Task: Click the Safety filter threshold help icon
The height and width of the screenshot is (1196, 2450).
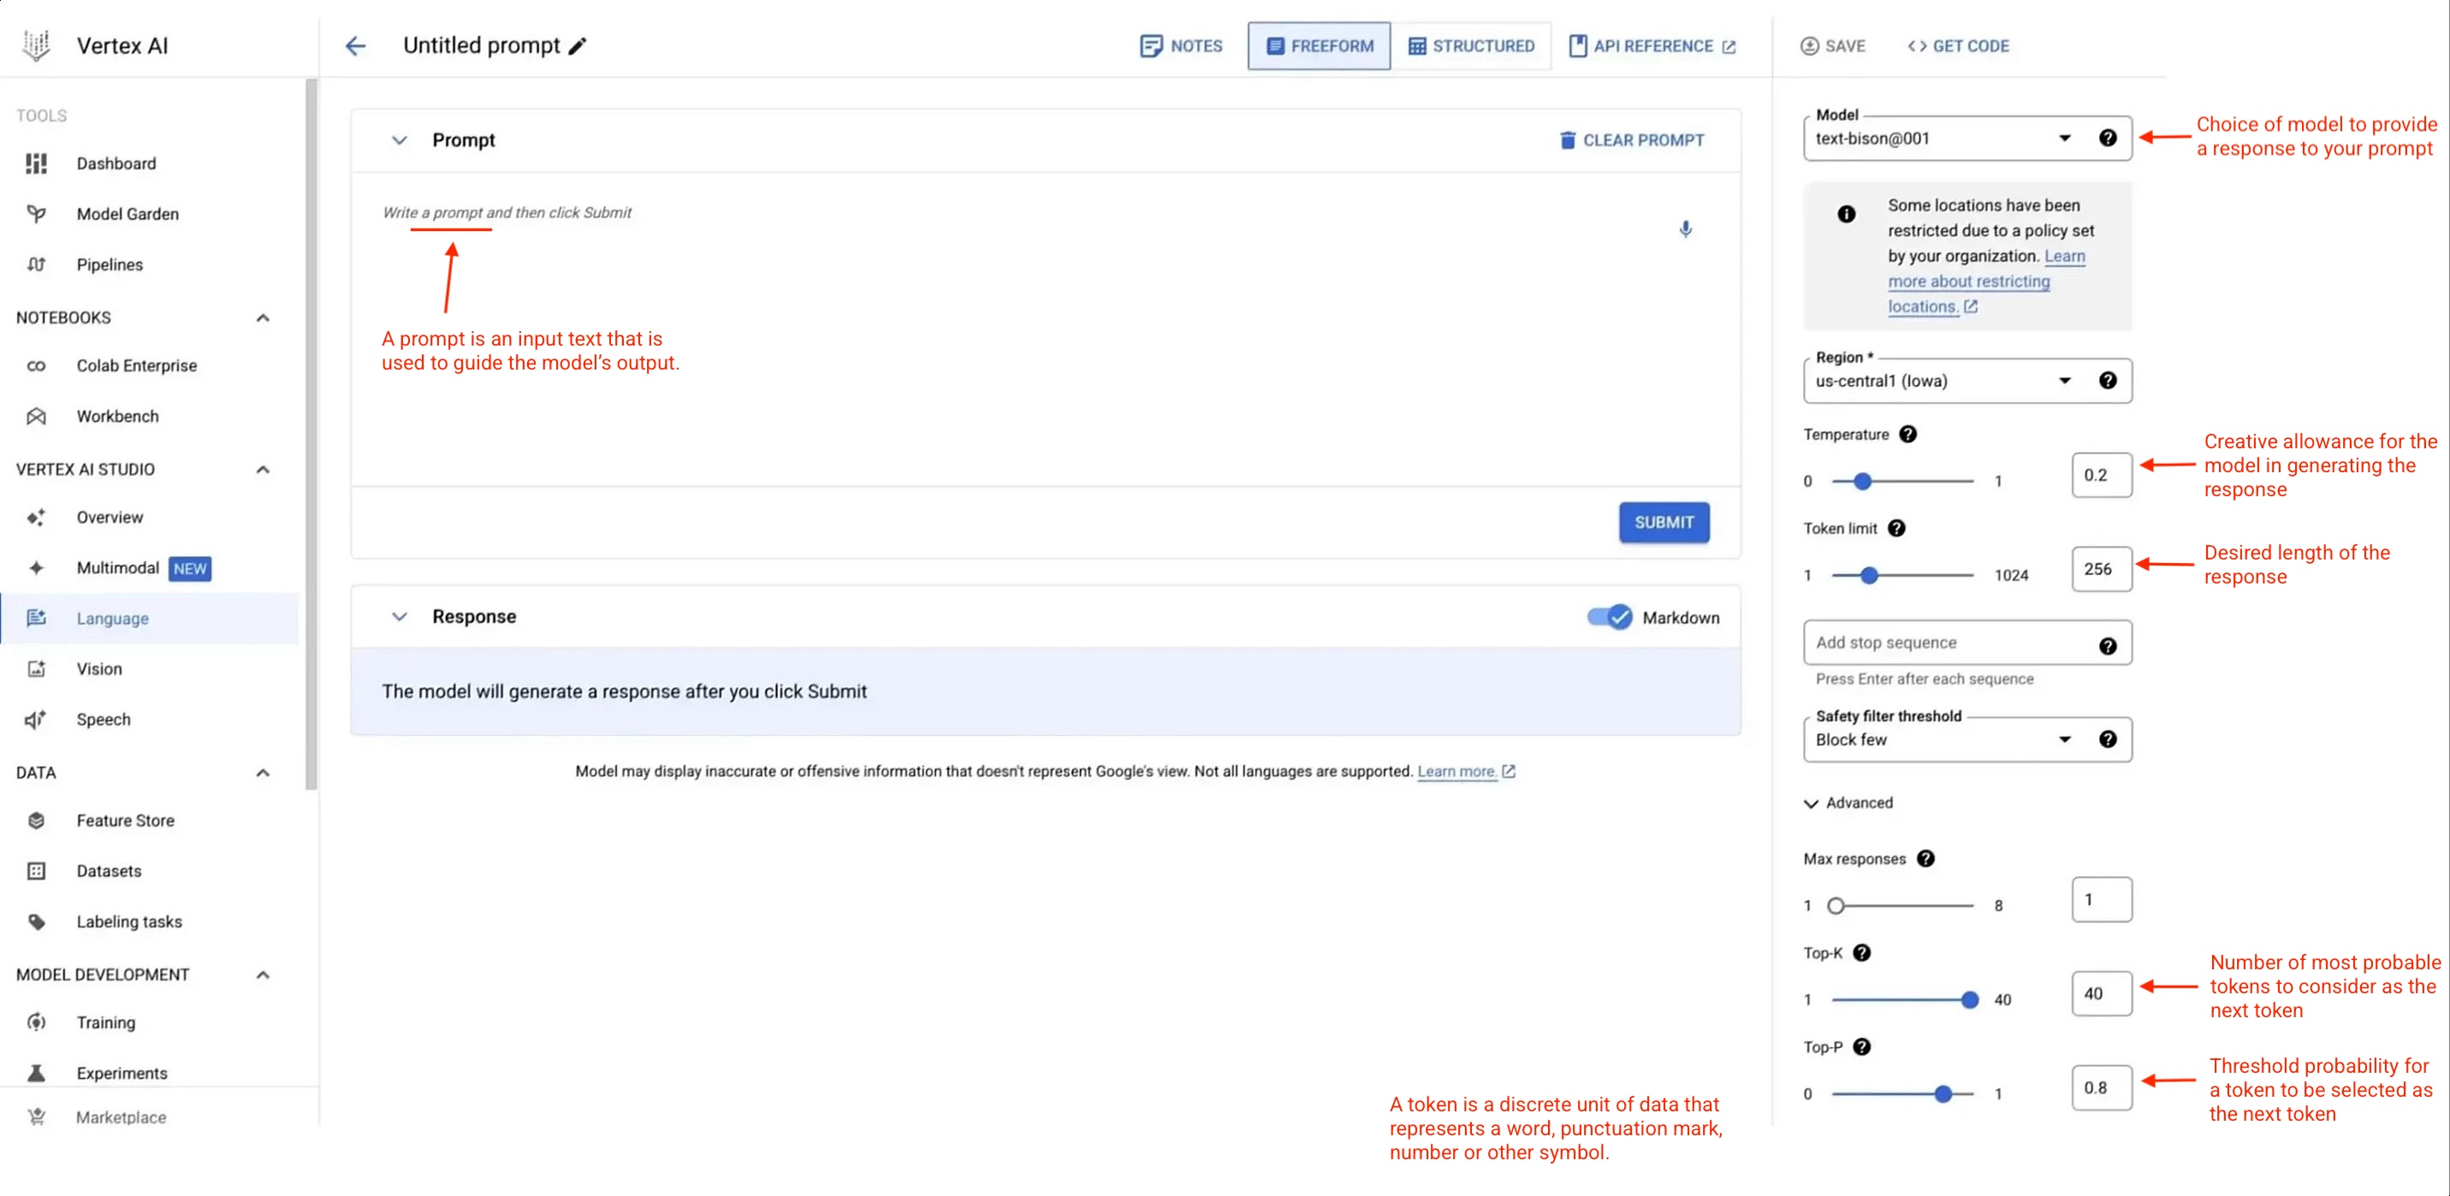Action: pos(2108,740)
